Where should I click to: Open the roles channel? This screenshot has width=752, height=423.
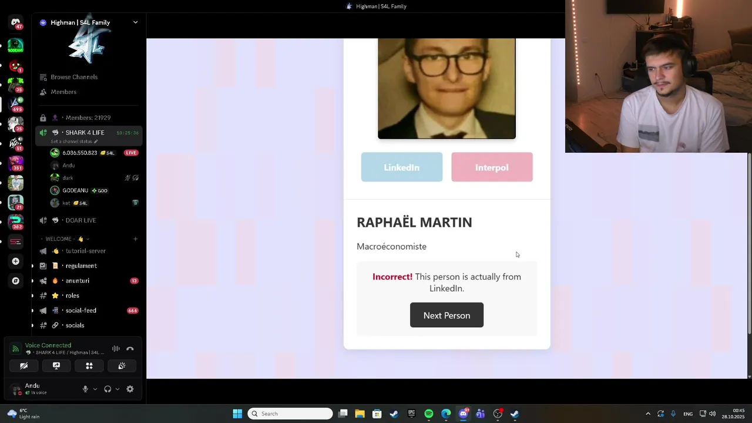point(88,296)
